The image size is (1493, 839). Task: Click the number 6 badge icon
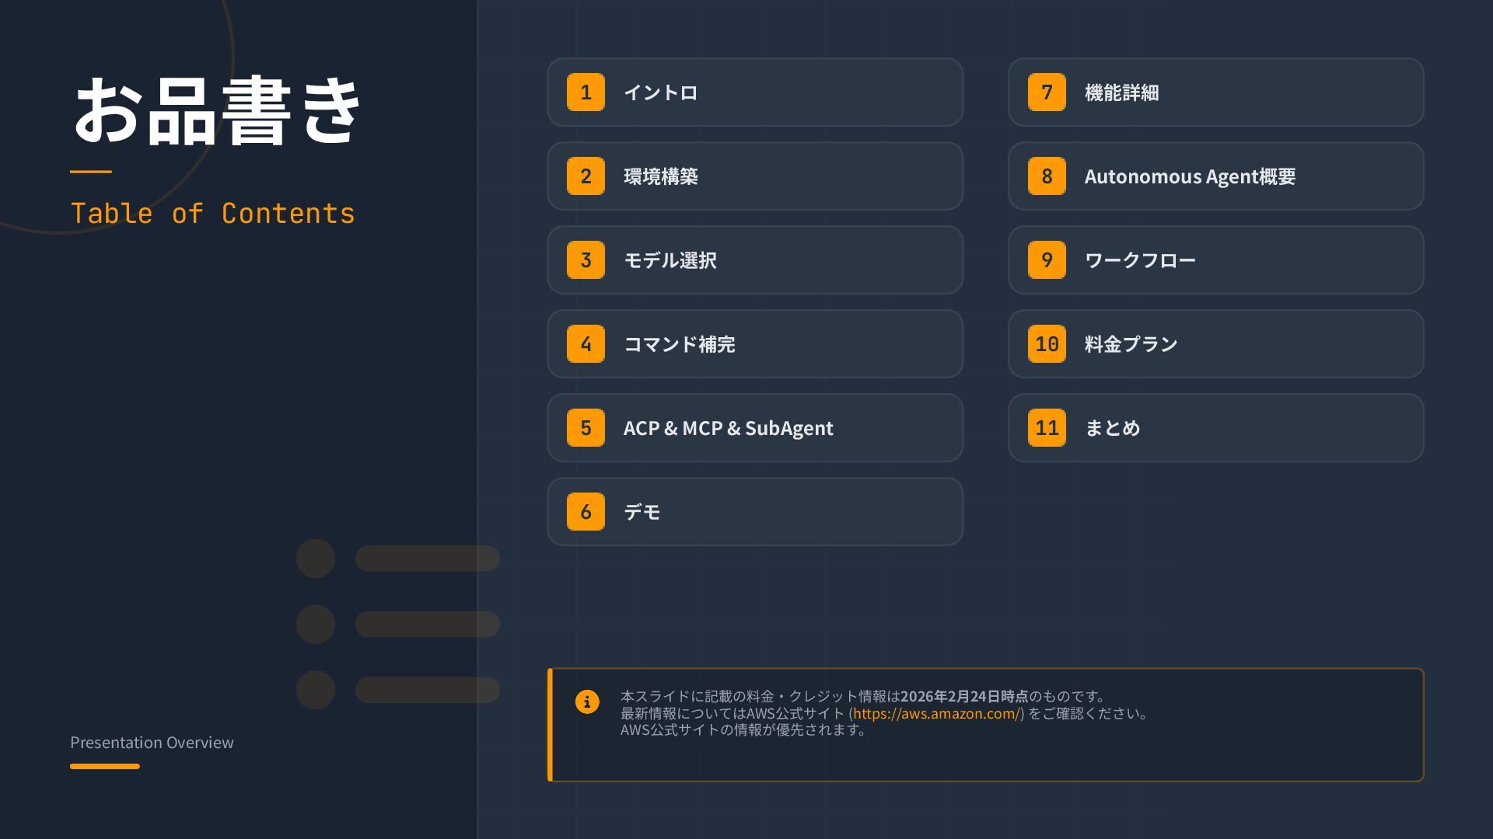coord(586,512)
